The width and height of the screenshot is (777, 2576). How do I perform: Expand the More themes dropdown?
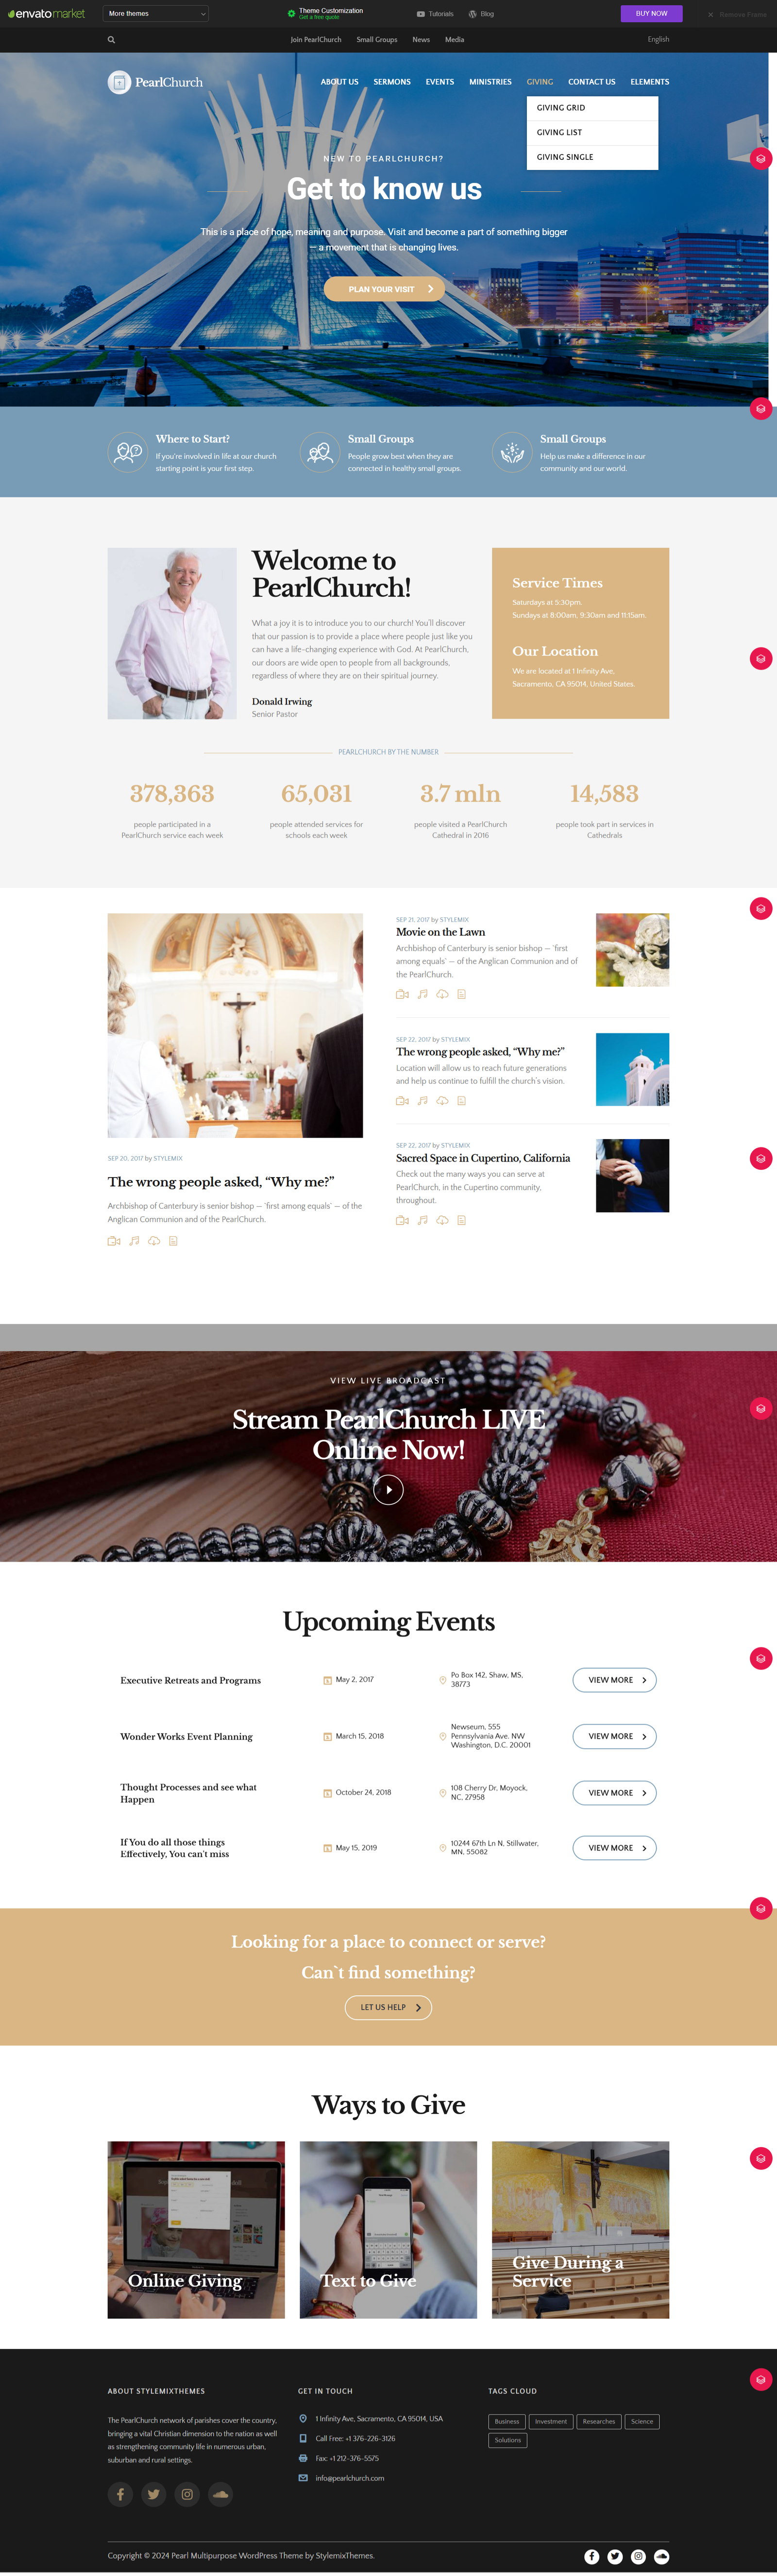click(156, 14)
